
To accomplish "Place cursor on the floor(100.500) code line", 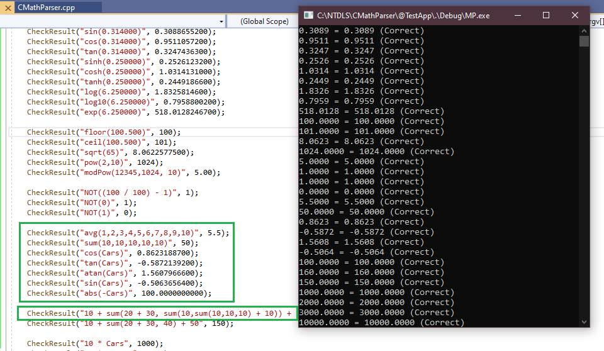I will point(104,132).
